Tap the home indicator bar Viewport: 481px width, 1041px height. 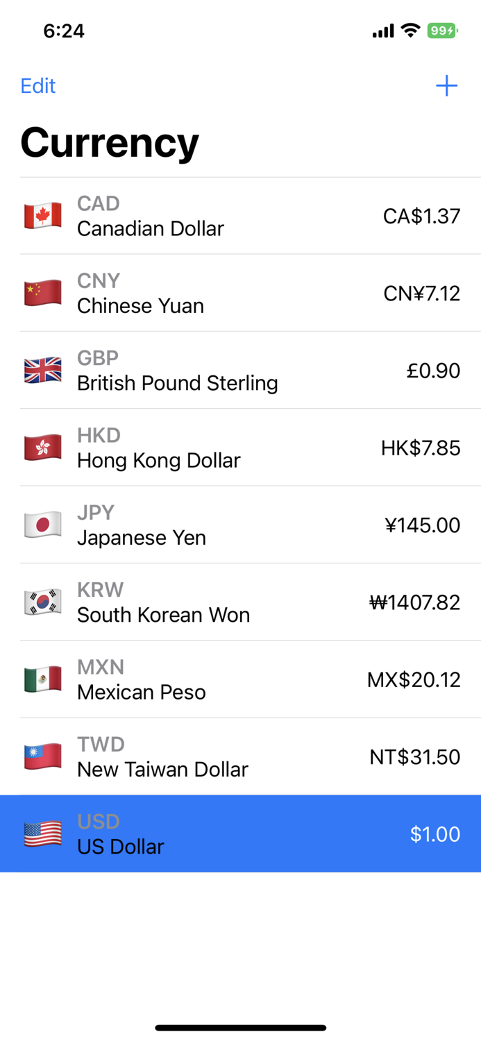point(240,1027)
